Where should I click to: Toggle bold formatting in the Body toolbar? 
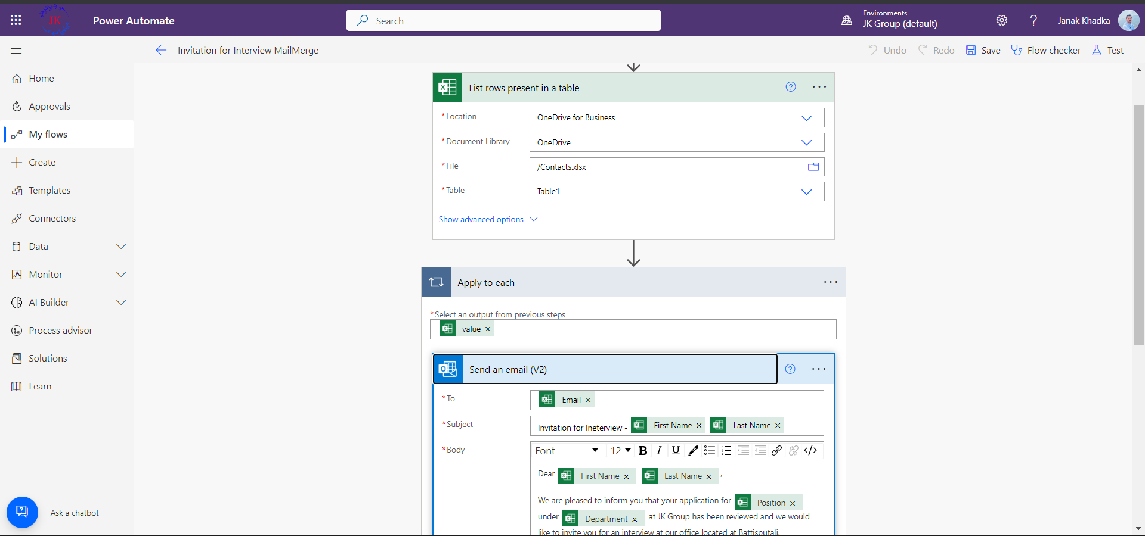pyautogui.click(x=643, y=451)
